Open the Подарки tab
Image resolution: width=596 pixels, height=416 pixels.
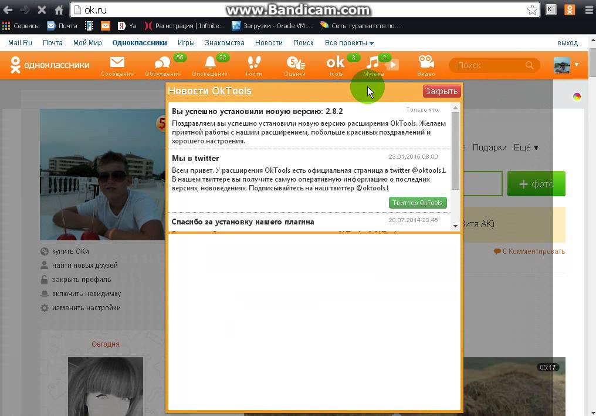[490, 147]
